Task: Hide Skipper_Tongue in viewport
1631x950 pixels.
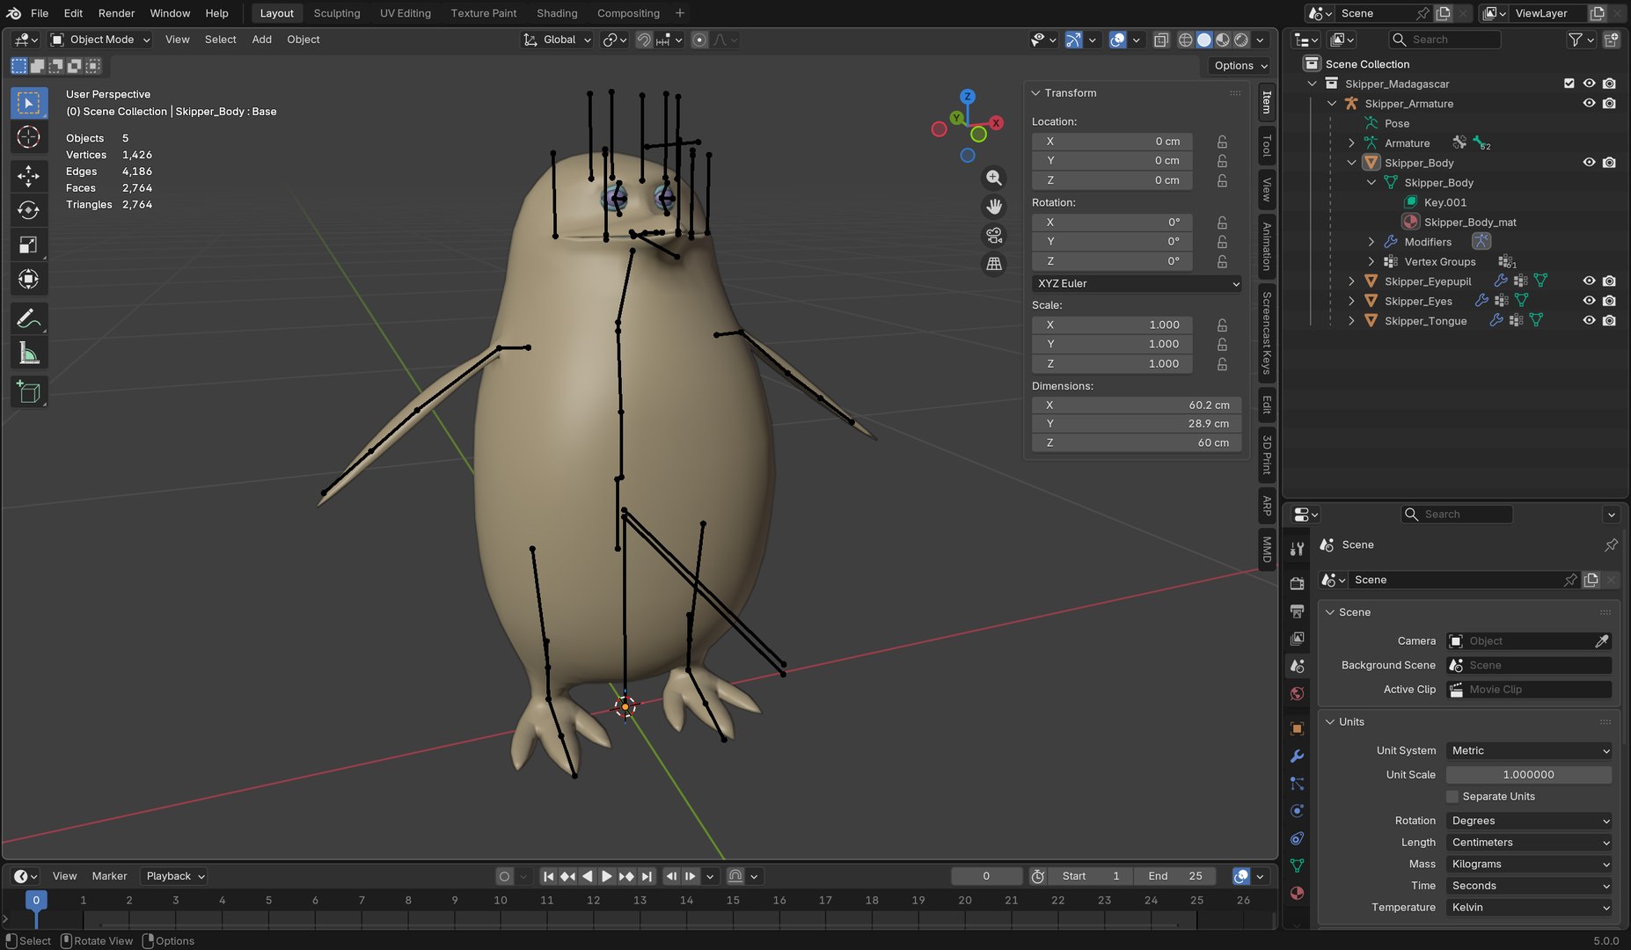Action: [x=1589, y=320]
